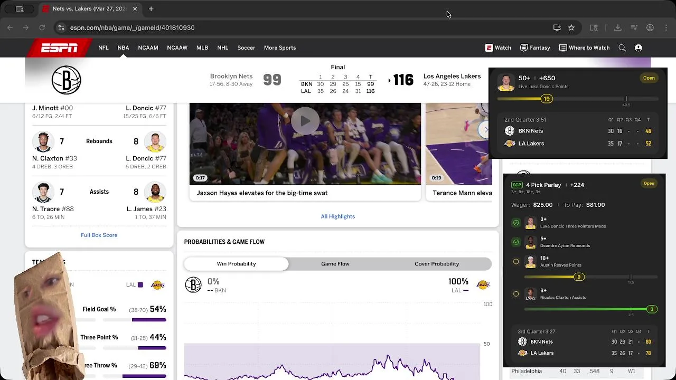Open the MLB menu item
The image size is (676, 380).
coord(202,47)
